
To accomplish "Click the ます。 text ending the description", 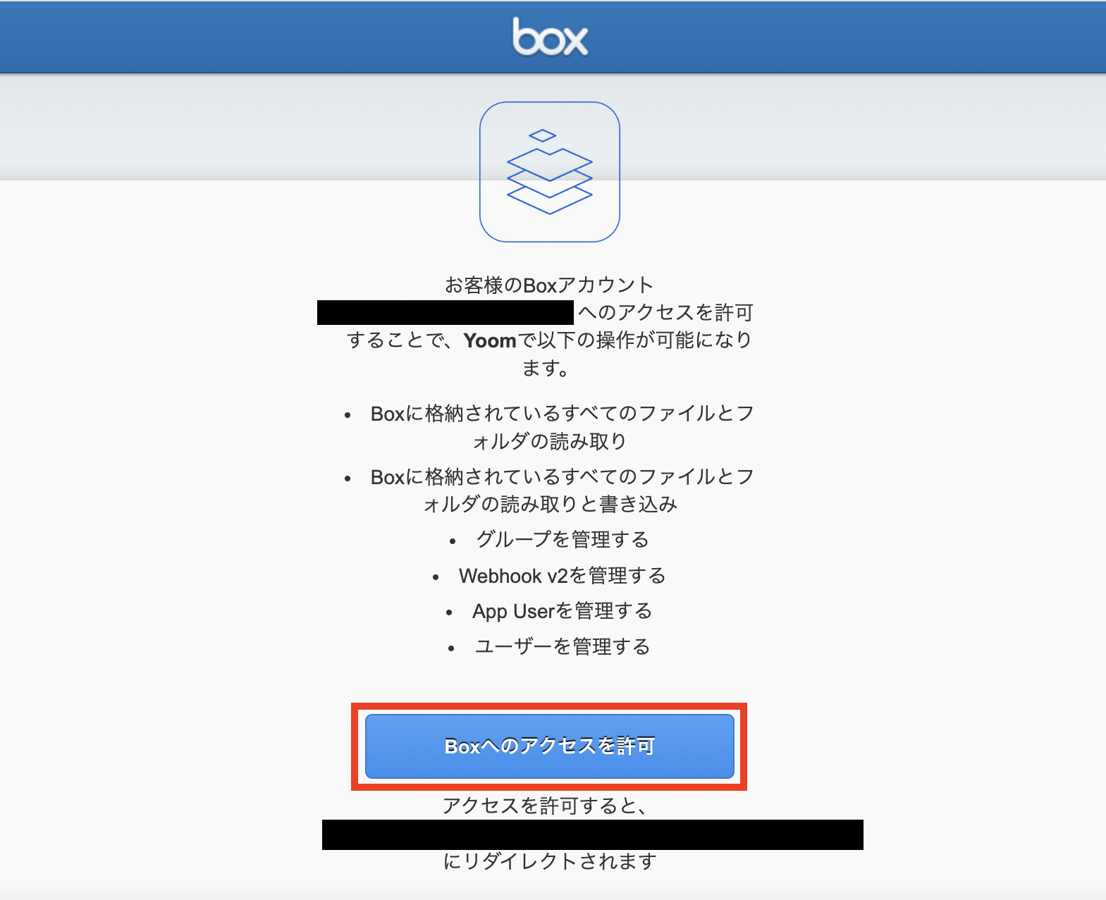I will pos(546,368).
